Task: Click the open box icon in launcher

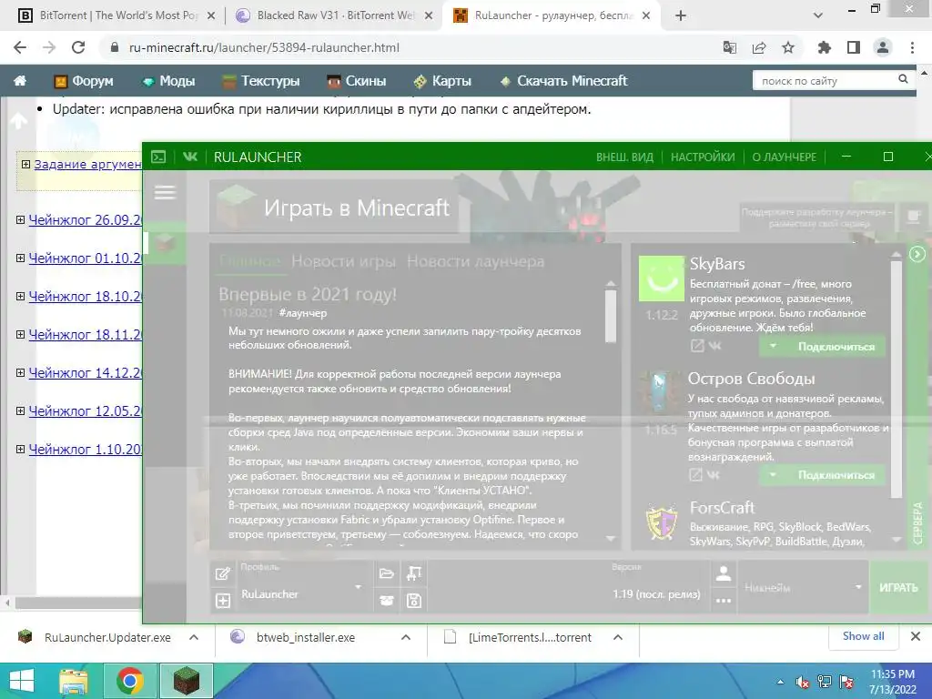Action: point(386,601)
